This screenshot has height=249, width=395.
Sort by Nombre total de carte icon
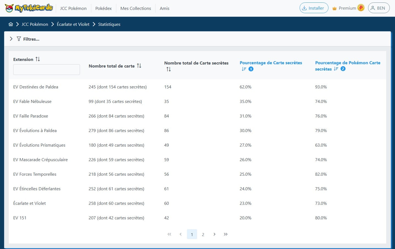139,66
